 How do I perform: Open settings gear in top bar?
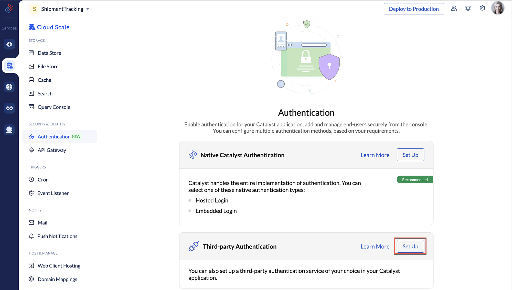pos(482,8)
